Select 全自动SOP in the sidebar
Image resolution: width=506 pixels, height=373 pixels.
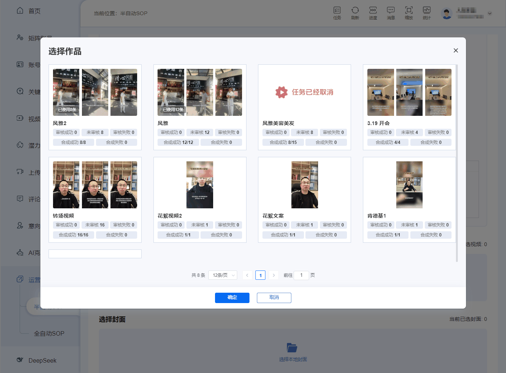tap(49, 334)
